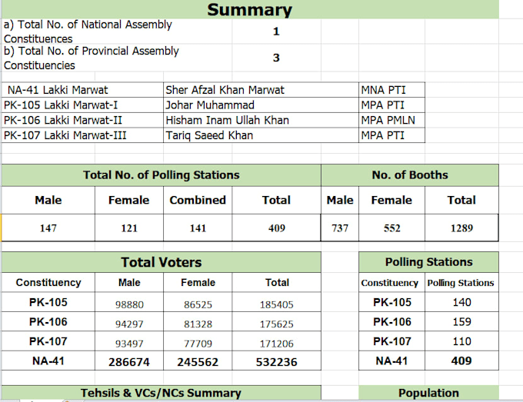
Task: Click the PK-107 Lakki Marwat-III cell
Action: pos(82,135)
